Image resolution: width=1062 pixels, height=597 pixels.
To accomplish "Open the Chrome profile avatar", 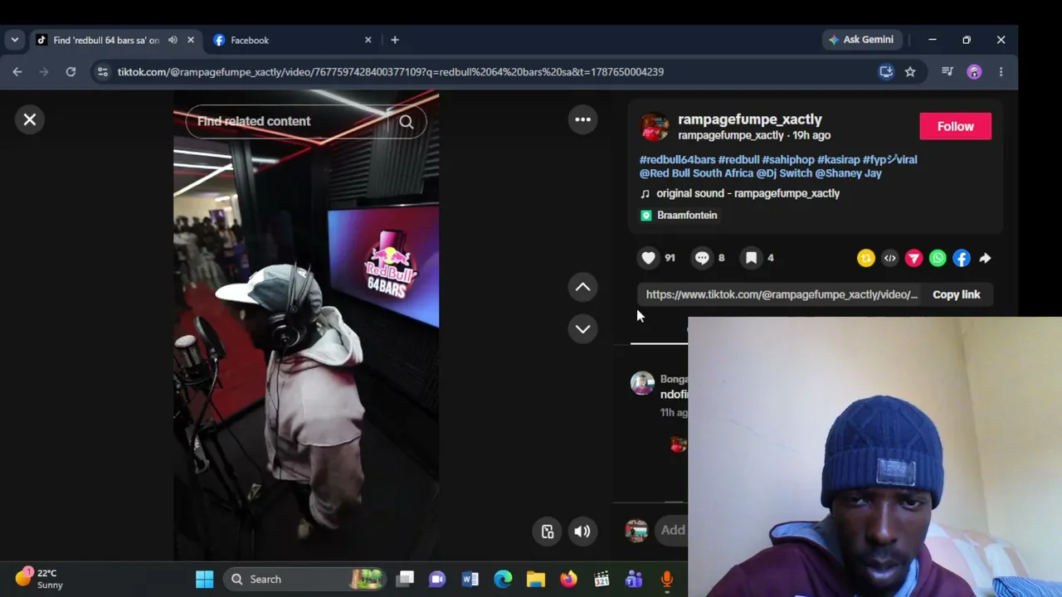I will point(974,72).
